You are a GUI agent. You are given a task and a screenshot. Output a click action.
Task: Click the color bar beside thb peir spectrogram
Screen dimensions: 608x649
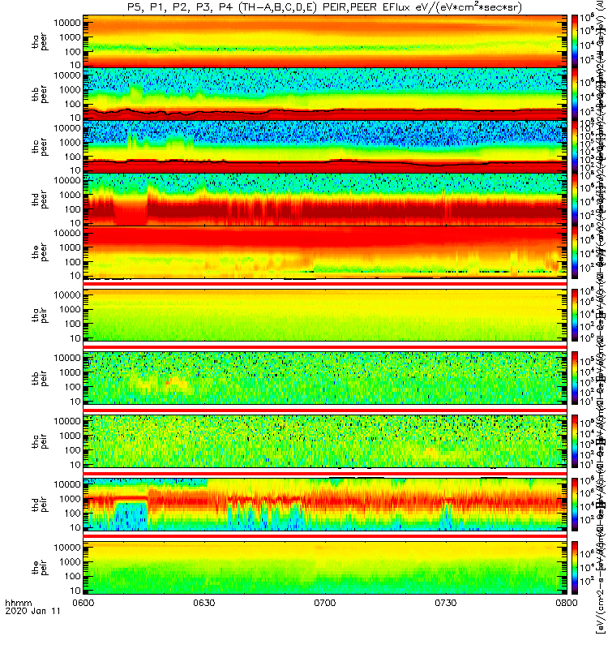(575, 378)
